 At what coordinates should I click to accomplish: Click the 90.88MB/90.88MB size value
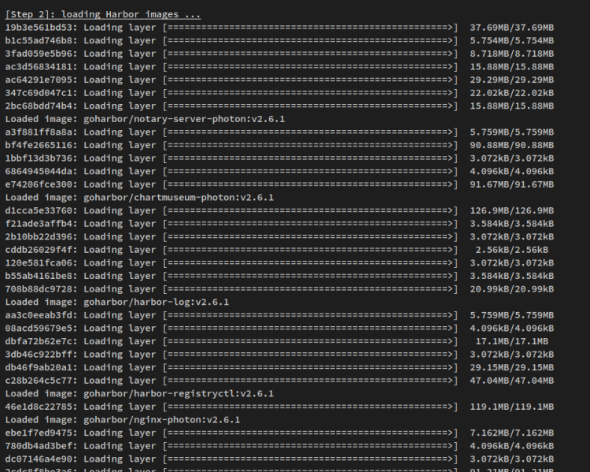click(512, 145)
